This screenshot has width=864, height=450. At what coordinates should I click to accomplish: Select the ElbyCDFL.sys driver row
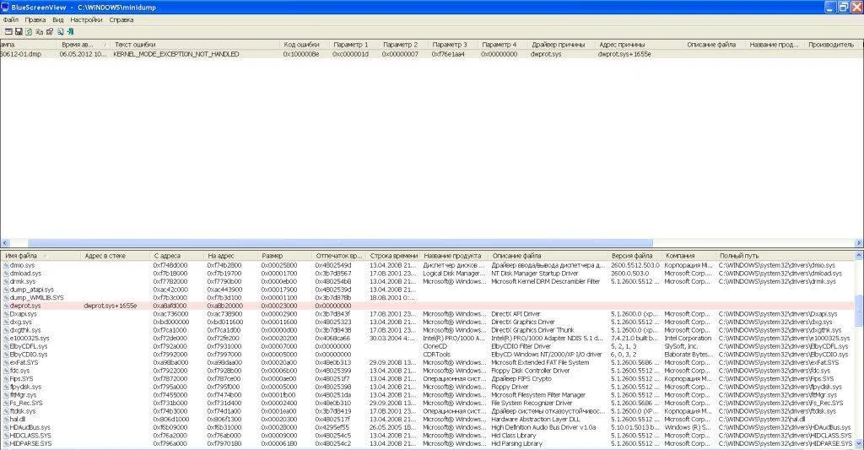(x=428, y=346)
